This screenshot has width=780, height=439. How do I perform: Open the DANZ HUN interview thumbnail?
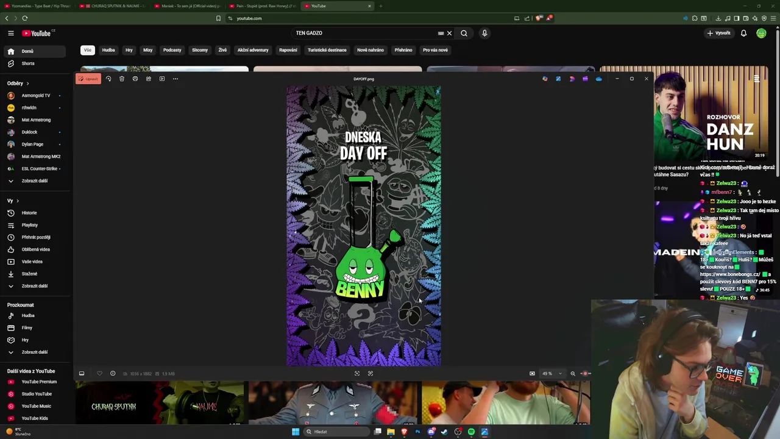712,113
